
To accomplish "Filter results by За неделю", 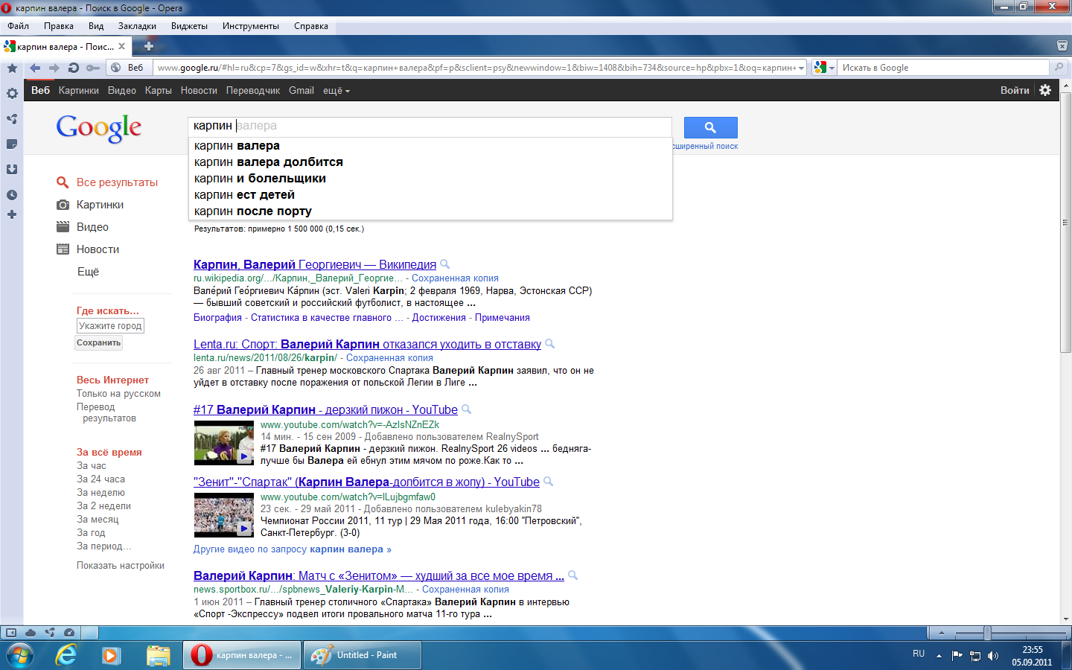I will click(x=100, y=493).
